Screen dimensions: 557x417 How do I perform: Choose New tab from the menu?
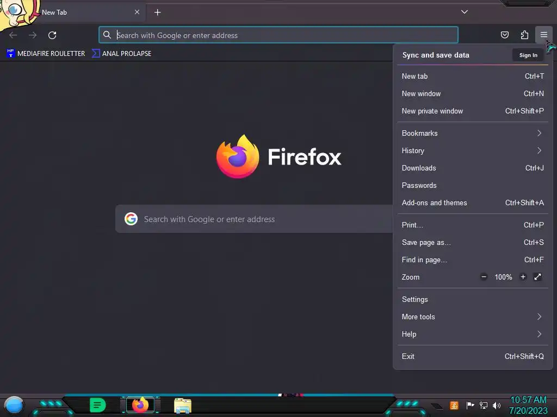tap(473, 76)
